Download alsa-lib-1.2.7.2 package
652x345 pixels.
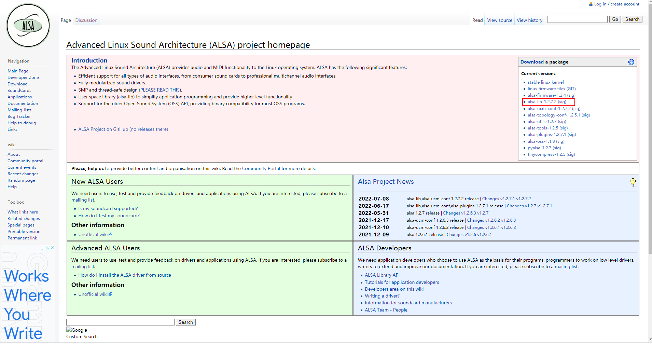[542, 102]
